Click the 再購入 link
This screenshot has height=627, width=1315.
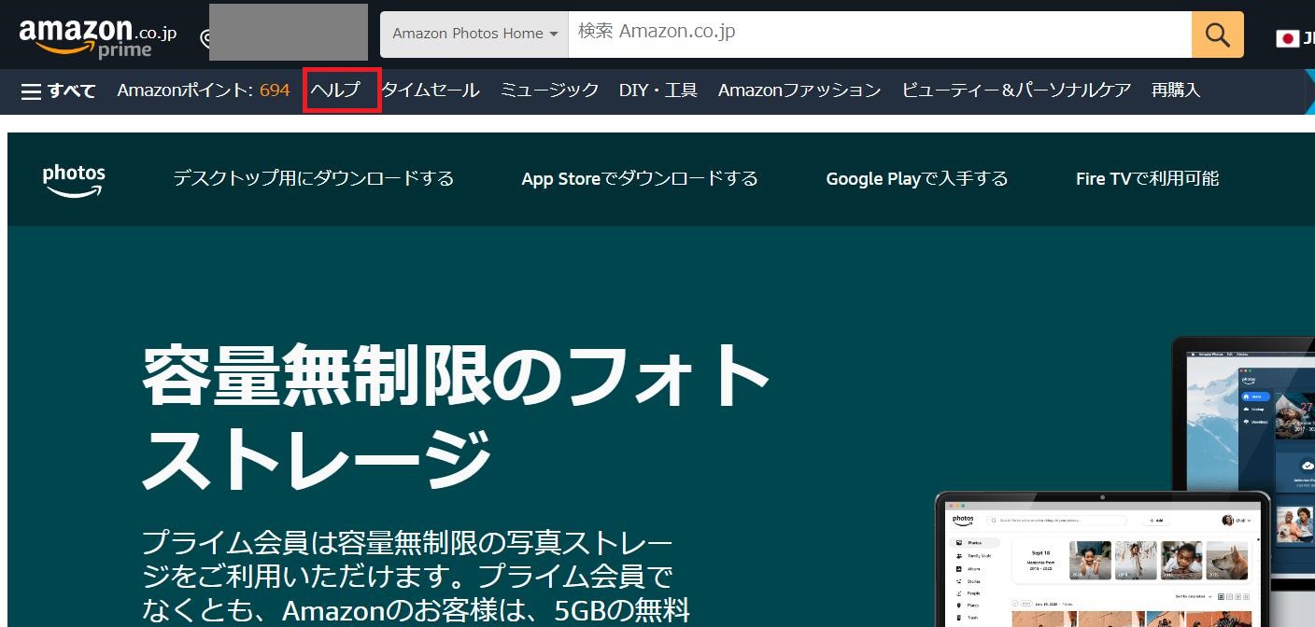[1175, 91]
